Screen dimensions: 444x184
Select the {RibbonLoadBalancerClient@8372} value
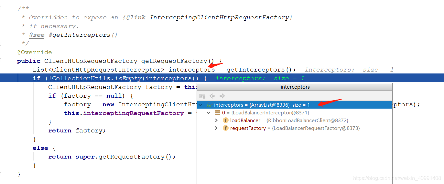(307, 121)
